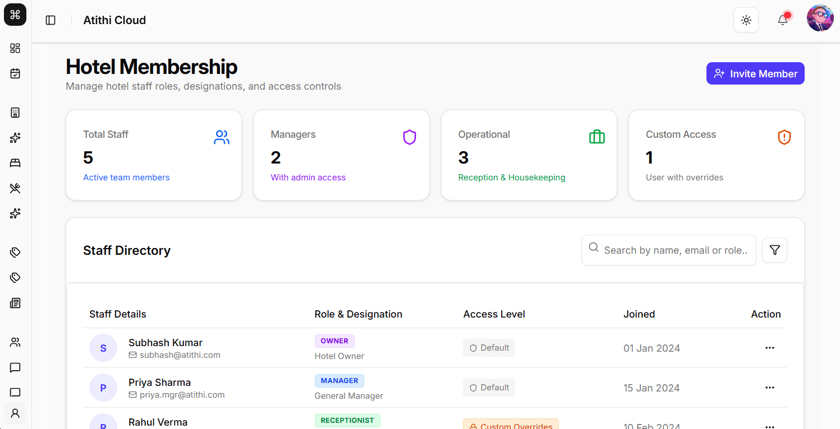Collapse the sidebar using the panel toggle
This screenshot has height=429, width=840.
click(x=51, y=20)
